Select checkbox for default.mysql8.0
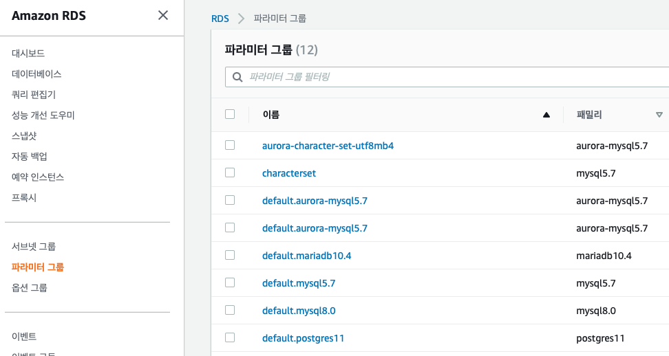The width and height of the screenshot is (669, 356). (230, 310)
